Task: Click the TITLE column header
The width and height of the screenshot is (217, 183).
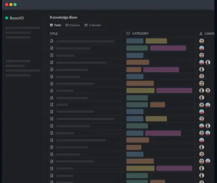Action: pyautogui.click(x=54, y=34)
